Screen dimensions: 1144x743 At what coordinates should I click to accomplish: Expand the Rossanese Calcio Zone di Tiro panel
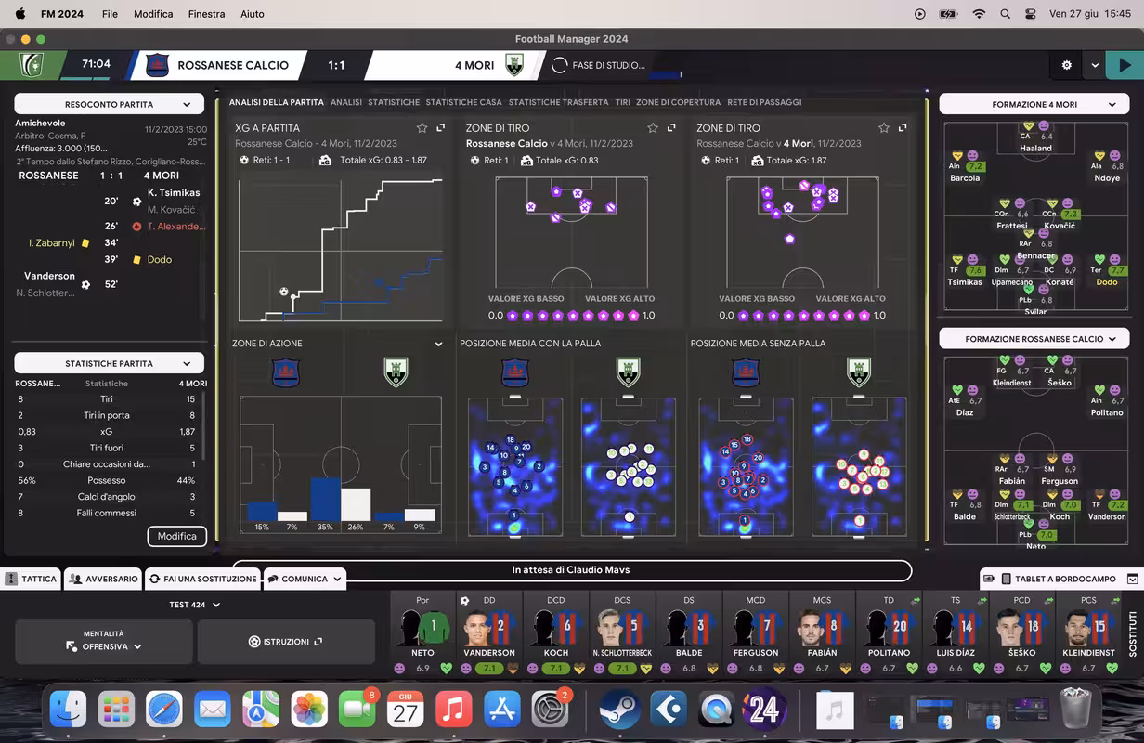click(672, 128)
